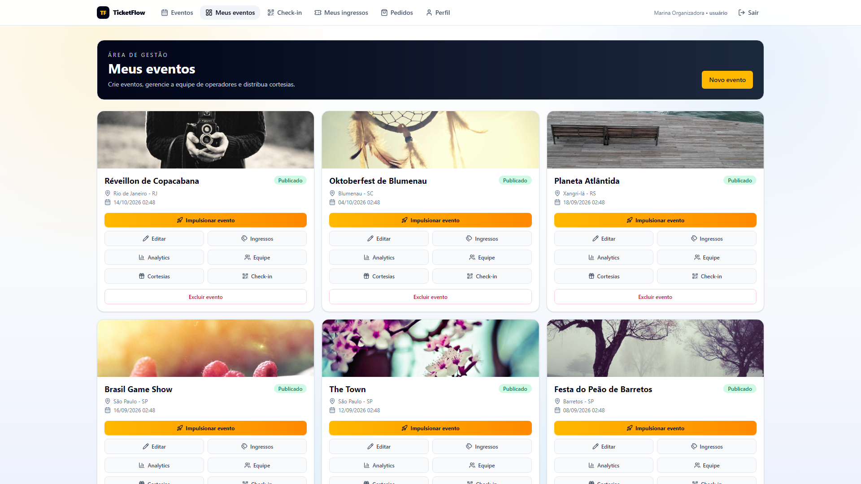Screen dimensions: 861x484
Task: Click pencil Editar icon for Réveillon de Copacabana
Action: [146, 238]
